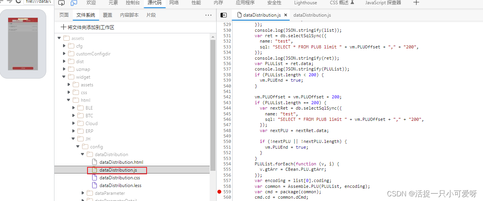Viewport: 483px width, 201px height.
Task: Click the file tree vertical scrollbar thumb
Action: (213, 105)
